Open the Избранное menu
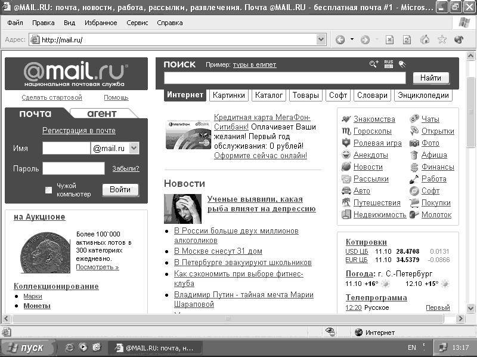Viewport: 477px width, 357px height. point(101,23)
